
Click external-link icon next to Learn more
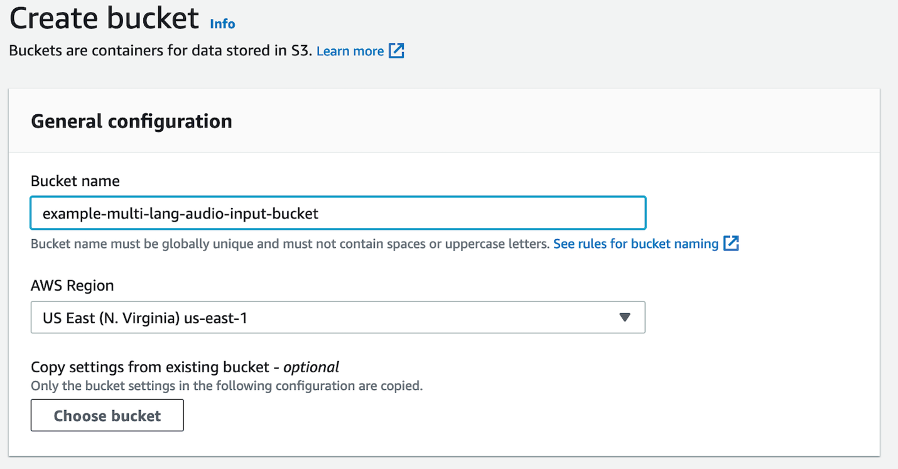point(396,51)
